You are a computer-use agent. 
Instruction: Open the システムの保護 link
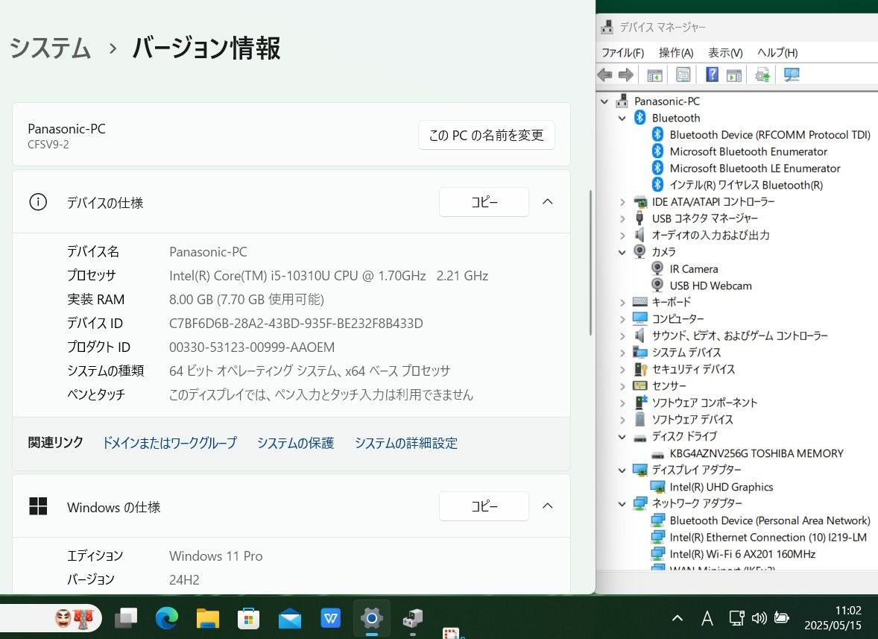pos(295,443)
